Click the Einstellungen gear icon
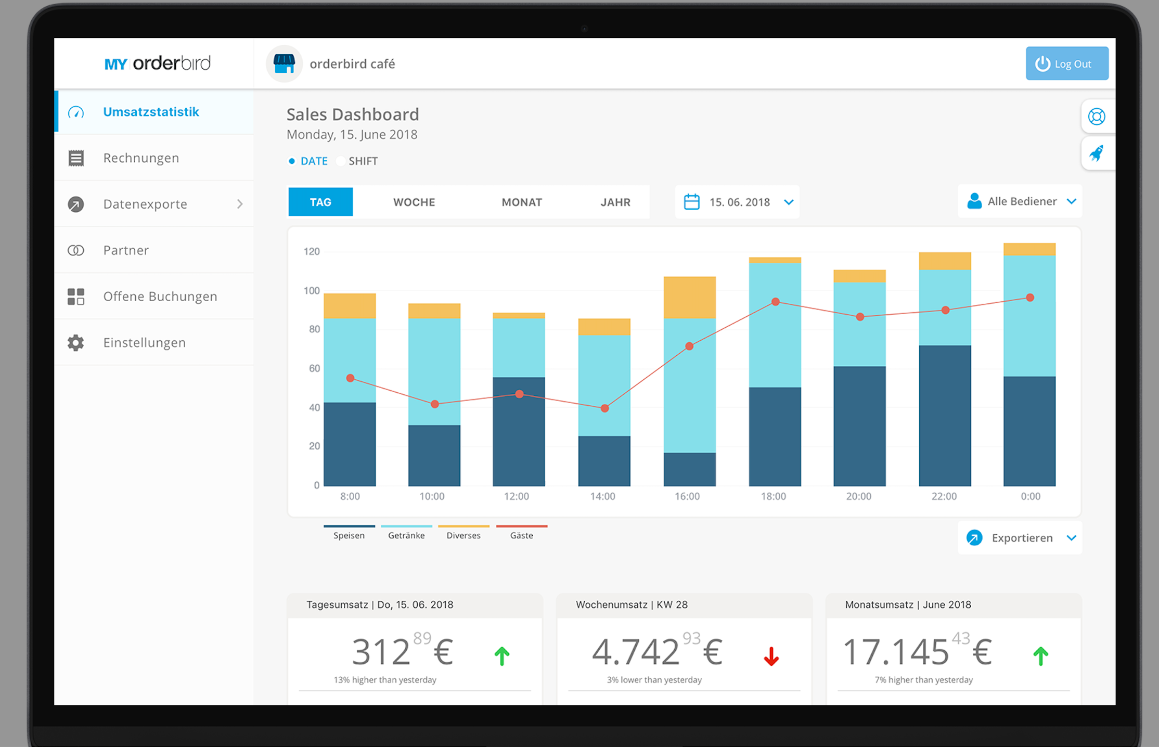This screenshot has height=747, width=1159. pos(76,343)
